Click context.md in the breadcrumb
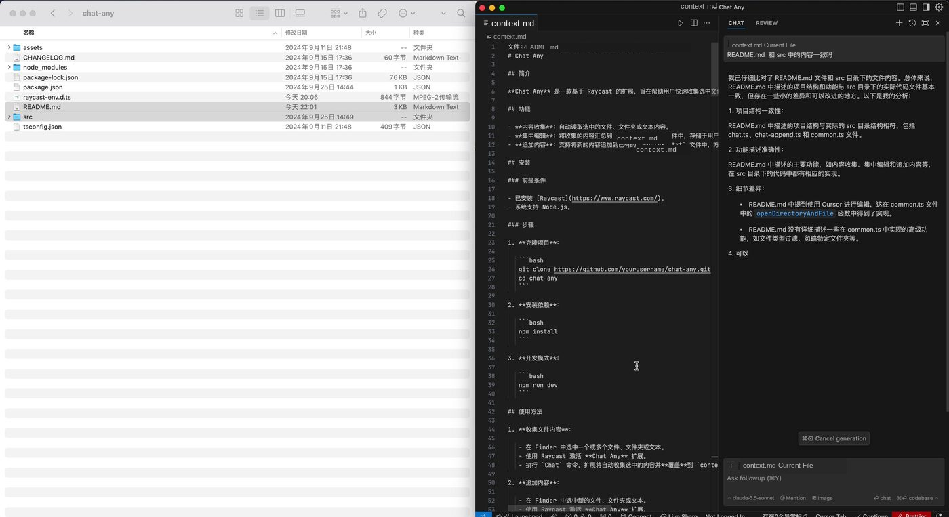This screenshot has width=949, height=517. pos(510,37)
